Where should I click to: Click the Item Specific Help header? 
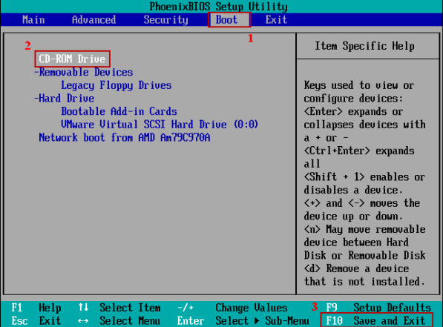click(364, 46)
